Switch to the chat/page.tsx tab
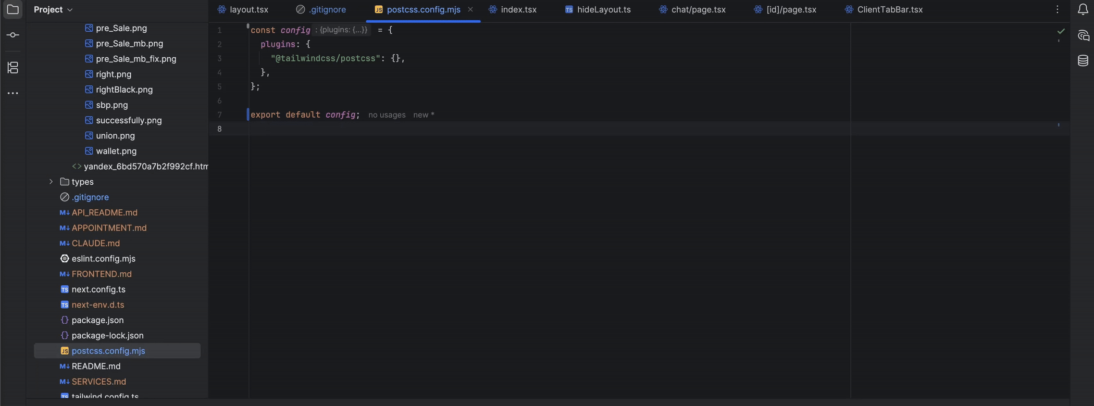This screenshot has height=406, width=1094. 692,9
